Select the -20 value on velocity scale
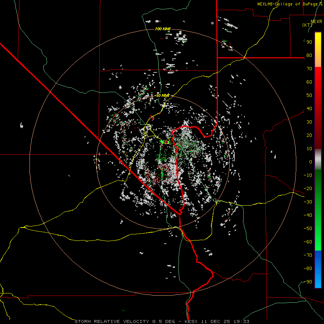Image resolution: width=324 pixels, height=324 pixels. pos(308,189)
